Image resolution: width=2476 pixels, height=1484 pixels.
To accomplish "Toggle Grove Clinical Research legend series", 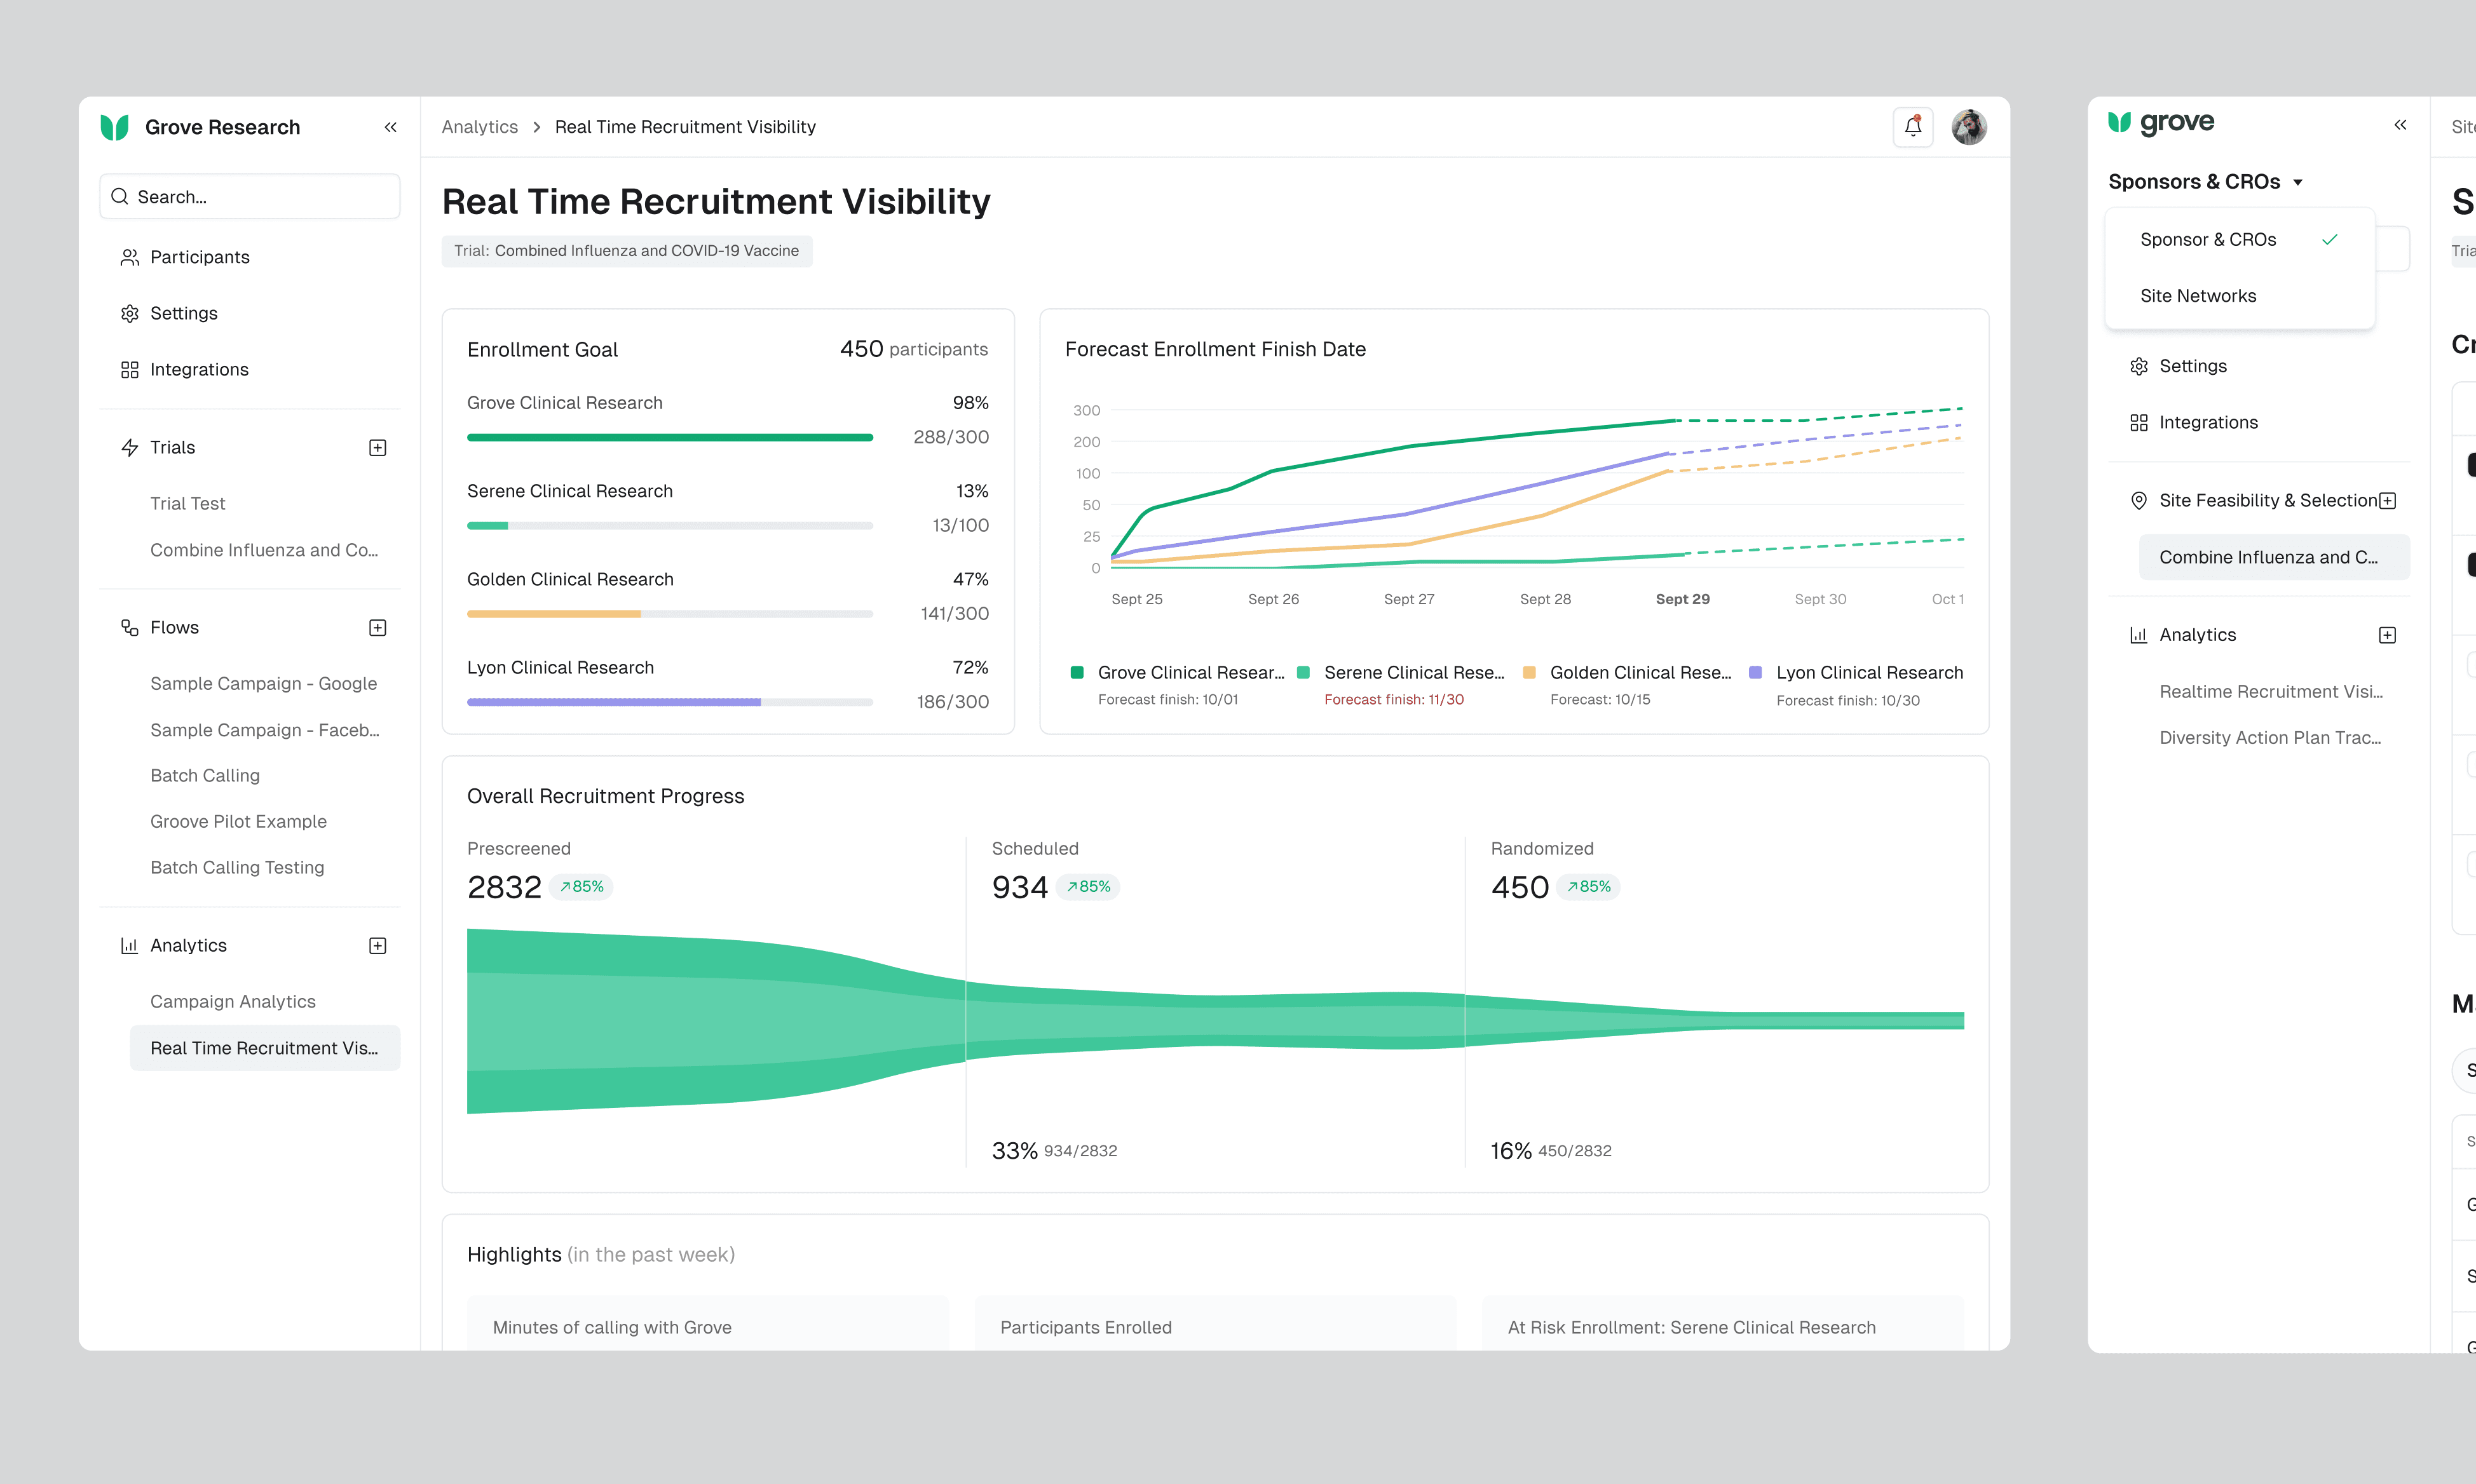I will (x=1176, y=673).
